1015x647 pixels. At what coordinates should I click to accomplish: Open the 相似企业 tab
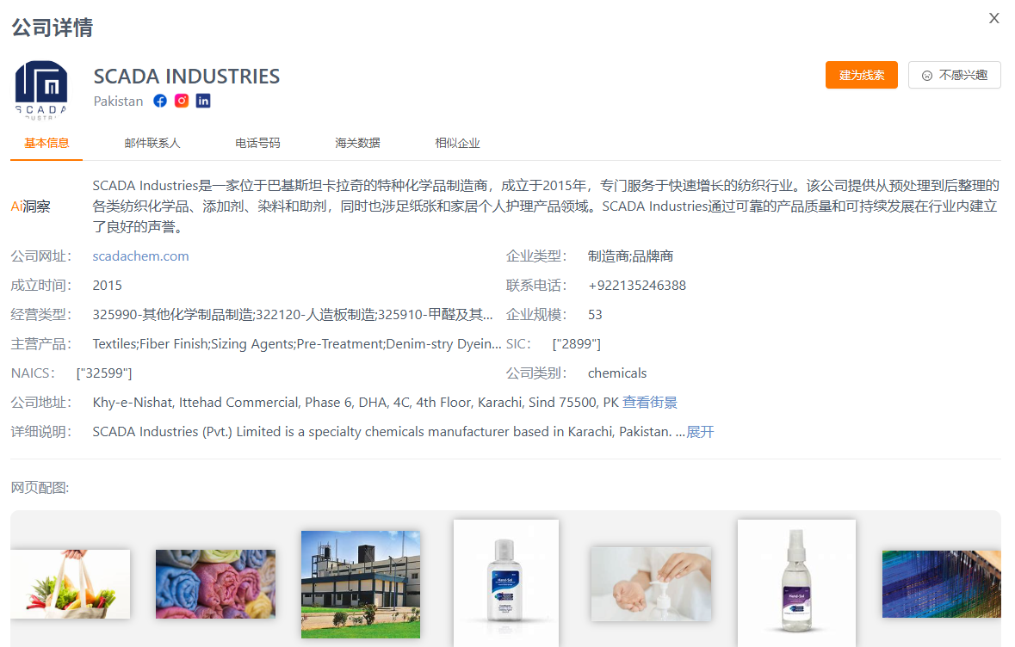pos(458,143)
